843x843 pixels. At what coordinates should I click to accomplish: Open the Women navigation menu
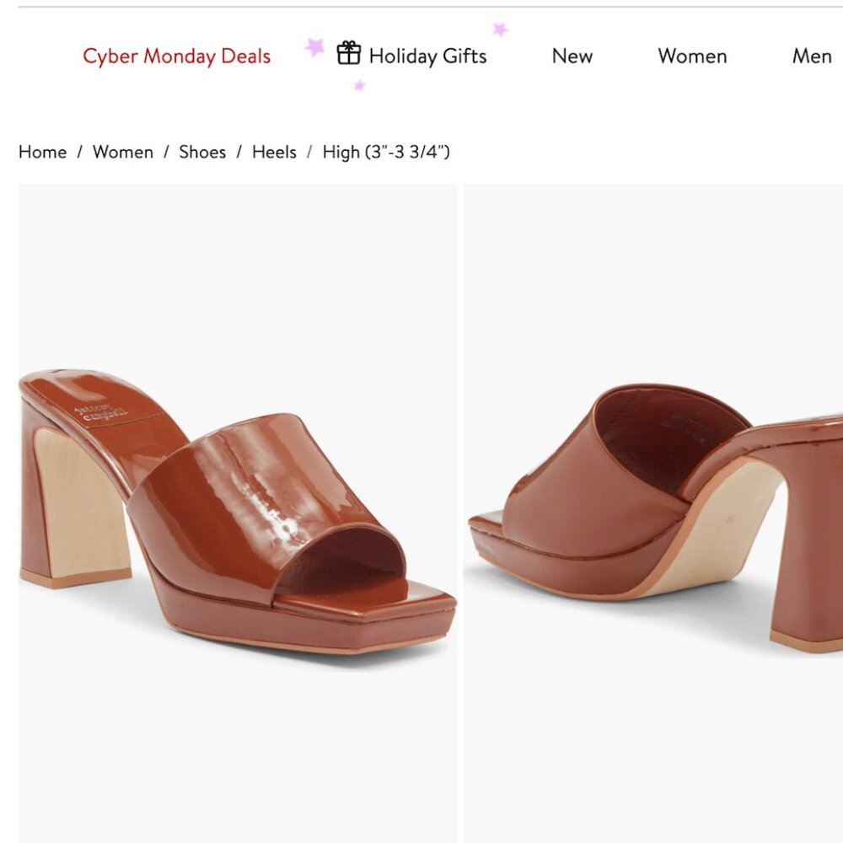pyautogui.click(x=692, y=56)
